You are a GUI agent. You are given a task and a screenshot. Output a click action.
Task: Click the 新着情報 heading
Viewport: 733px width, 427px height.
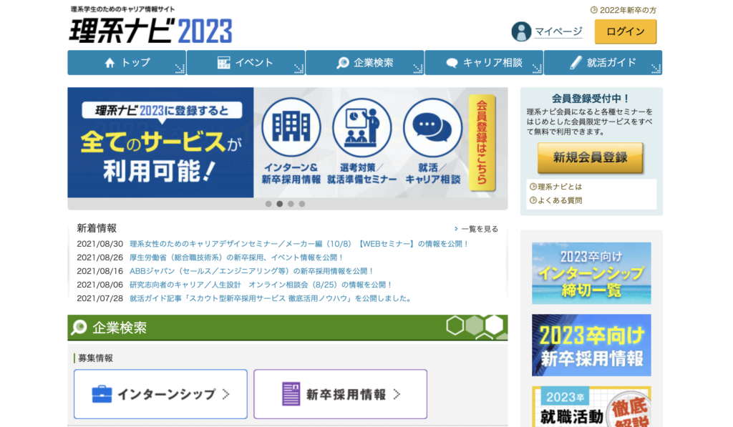tap(97, 228)
